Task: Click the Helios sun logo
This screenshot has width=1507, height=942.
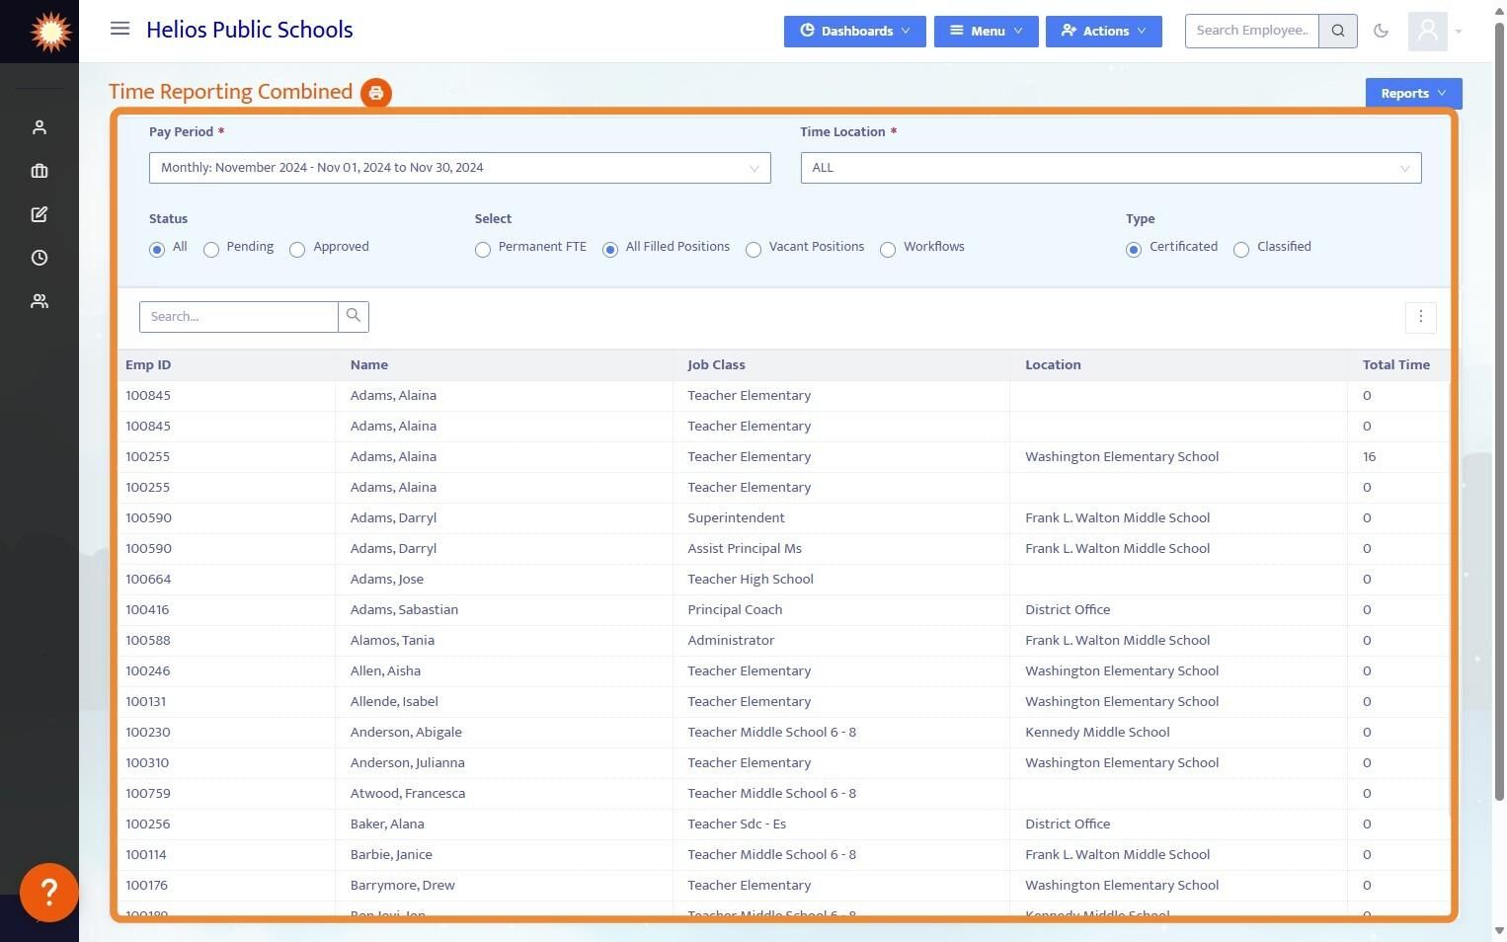Action: coord(49,31)
